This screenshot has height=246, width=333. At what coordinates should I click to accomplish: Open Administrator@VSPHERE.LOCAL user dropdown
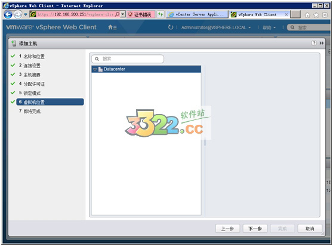[216, 27]
